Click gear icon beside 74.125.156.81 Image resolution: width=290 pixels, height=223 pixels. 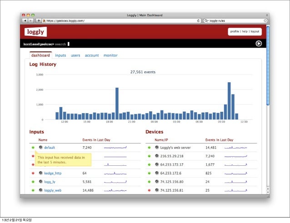[x=157, y=190]
